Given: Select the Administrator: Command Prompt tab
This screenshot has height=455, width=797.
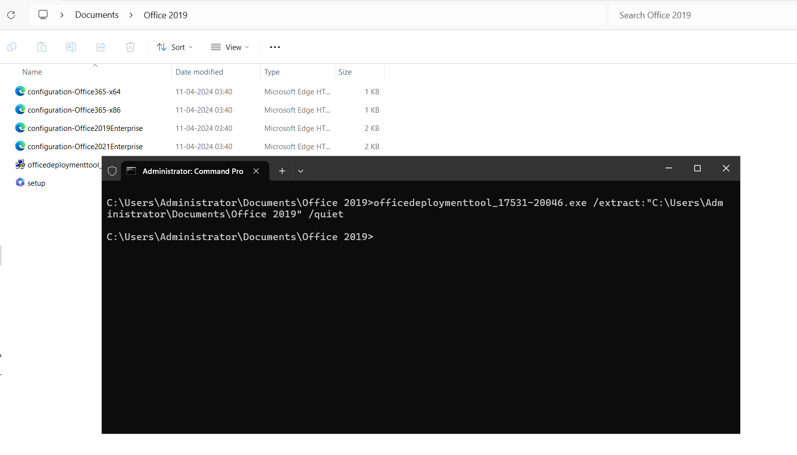Looking at the screenshot, I should point(193,171).
